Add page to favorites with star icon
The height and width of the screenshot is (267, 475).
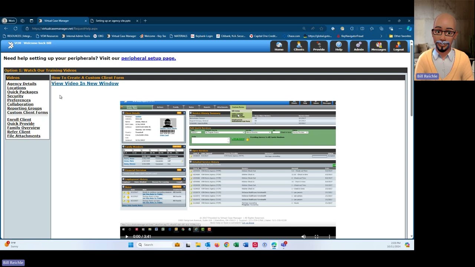point(321,29)
